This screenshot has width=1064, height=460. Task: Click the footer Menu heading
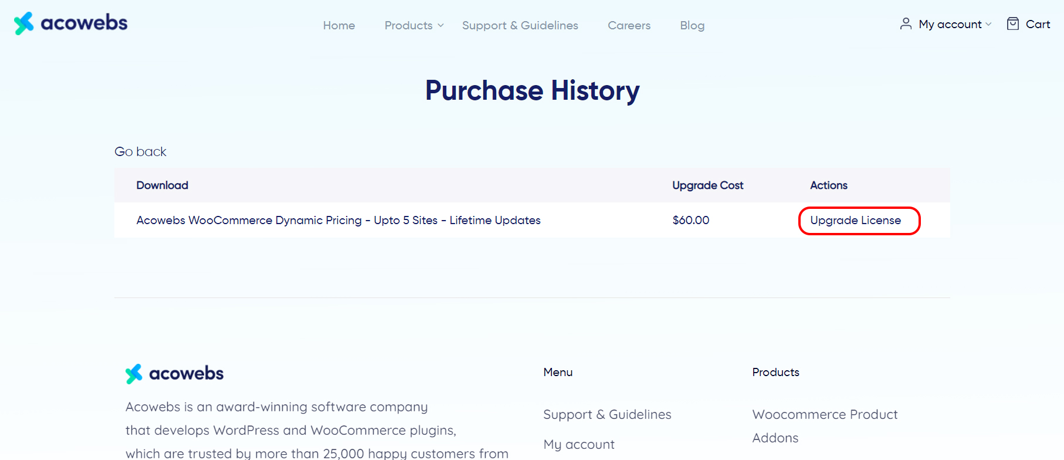pos(558,372)
